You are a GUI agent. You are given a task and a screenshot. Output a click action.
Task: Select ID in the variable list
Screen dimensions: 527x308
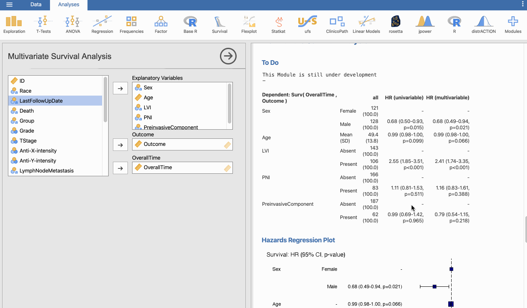click(x=55, y=81)
